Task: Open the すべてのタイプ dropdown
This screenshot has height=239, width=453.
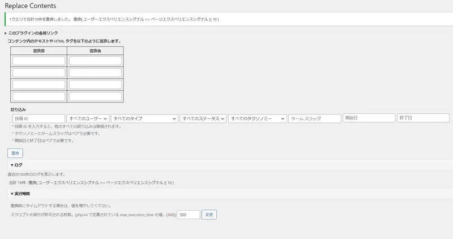Action: point(144,118)
